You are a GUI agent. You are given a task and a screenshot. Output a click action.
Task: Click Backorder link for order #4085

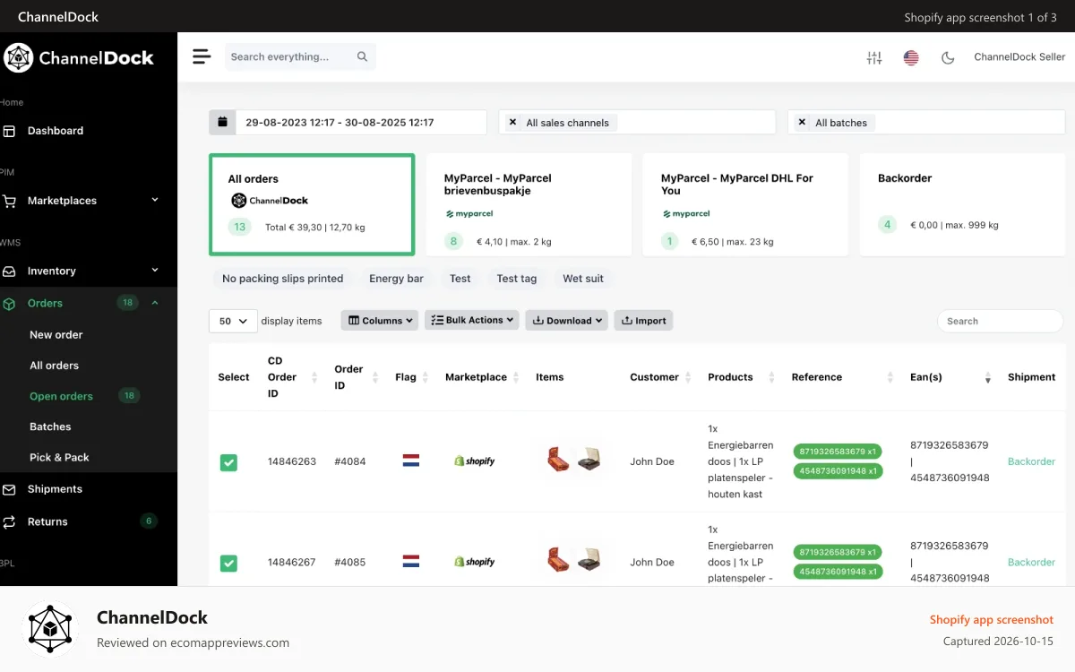click(1031, 562)
